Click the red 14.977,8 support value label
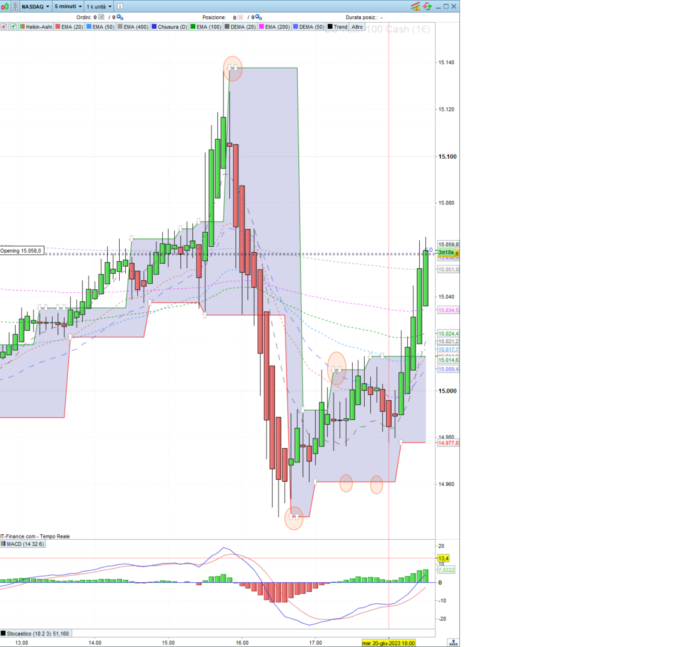This screenshot has height=647, width=690. pyautogui.click(x=449, y=443)
